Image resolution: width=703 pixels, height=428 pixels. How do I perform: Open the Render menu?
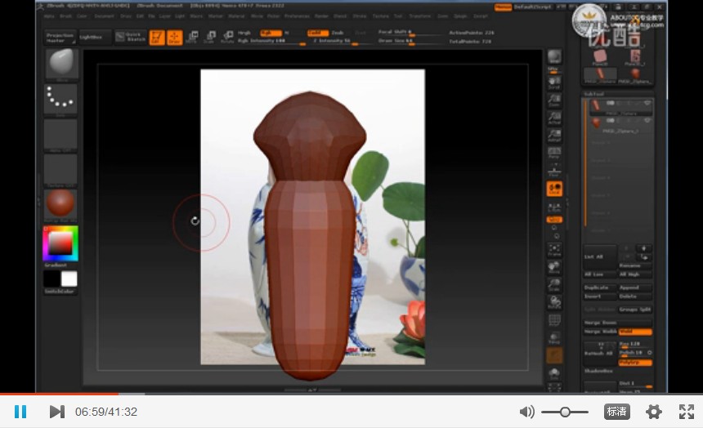click(x=321, y=16)
